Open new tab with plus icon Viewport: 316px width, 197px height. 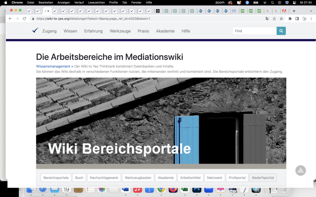point(294,11)
